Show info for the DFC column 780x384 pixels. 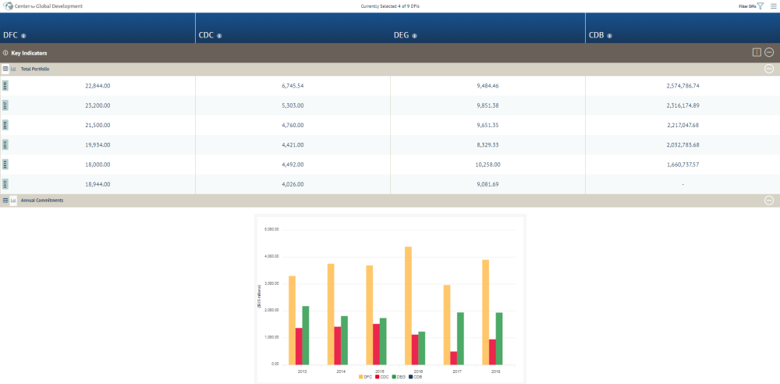(x=23, y=36)
